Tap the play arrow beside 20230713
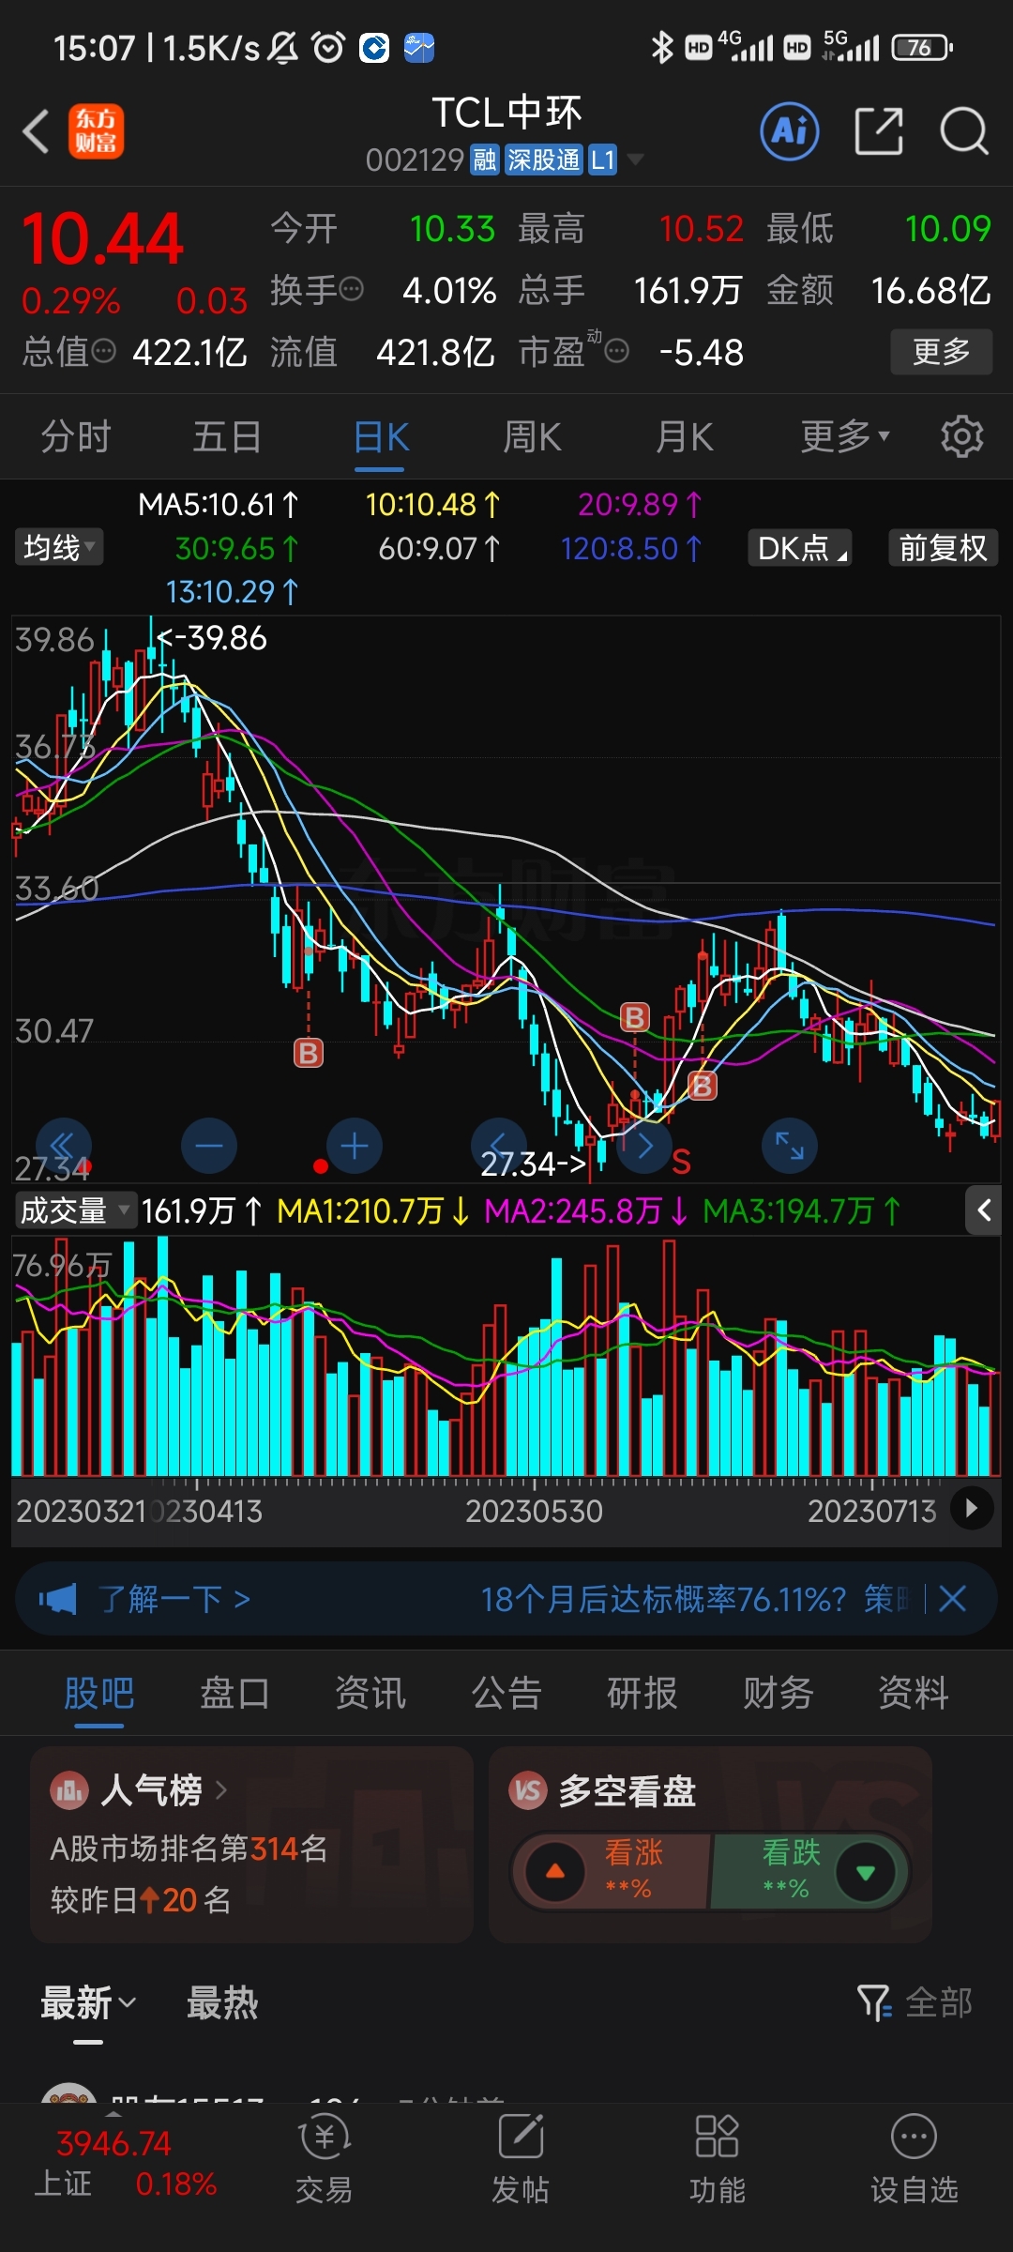This screenshot has height=2252, width=1013. pos(972,1509)
